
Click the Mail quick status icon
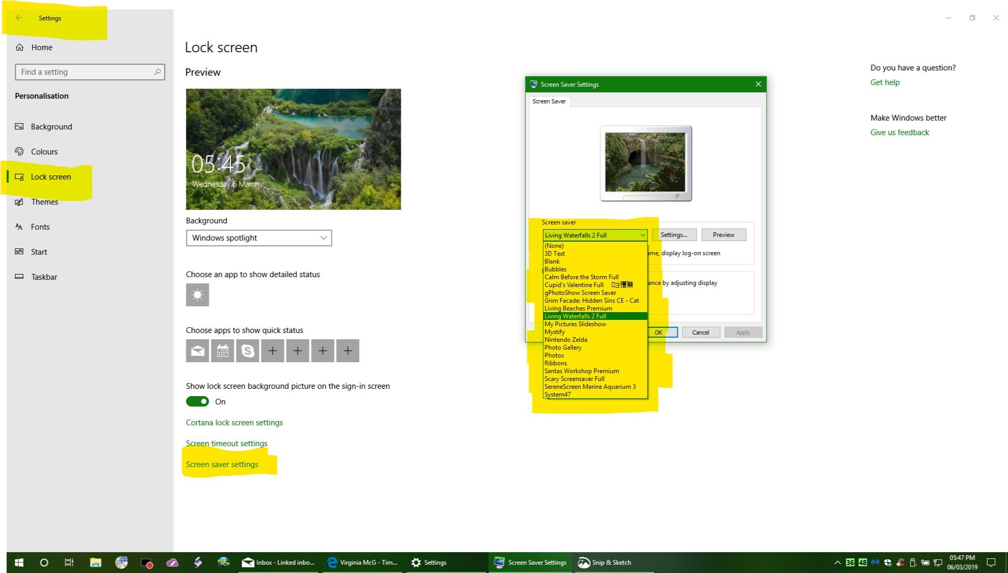197,351
